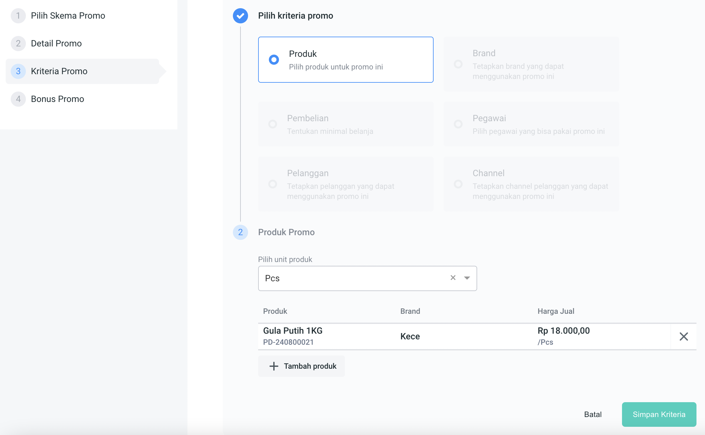Click step number 2 Produk Promo circle
Viewport: 705px width, 435px height.
click(x=240, y=232)
